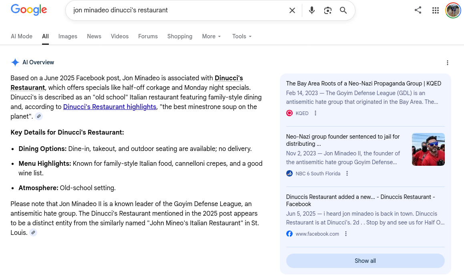Open Google Lens image search
Screen dimensions: 464x280
pyautogui.click(x=328, y=10)
